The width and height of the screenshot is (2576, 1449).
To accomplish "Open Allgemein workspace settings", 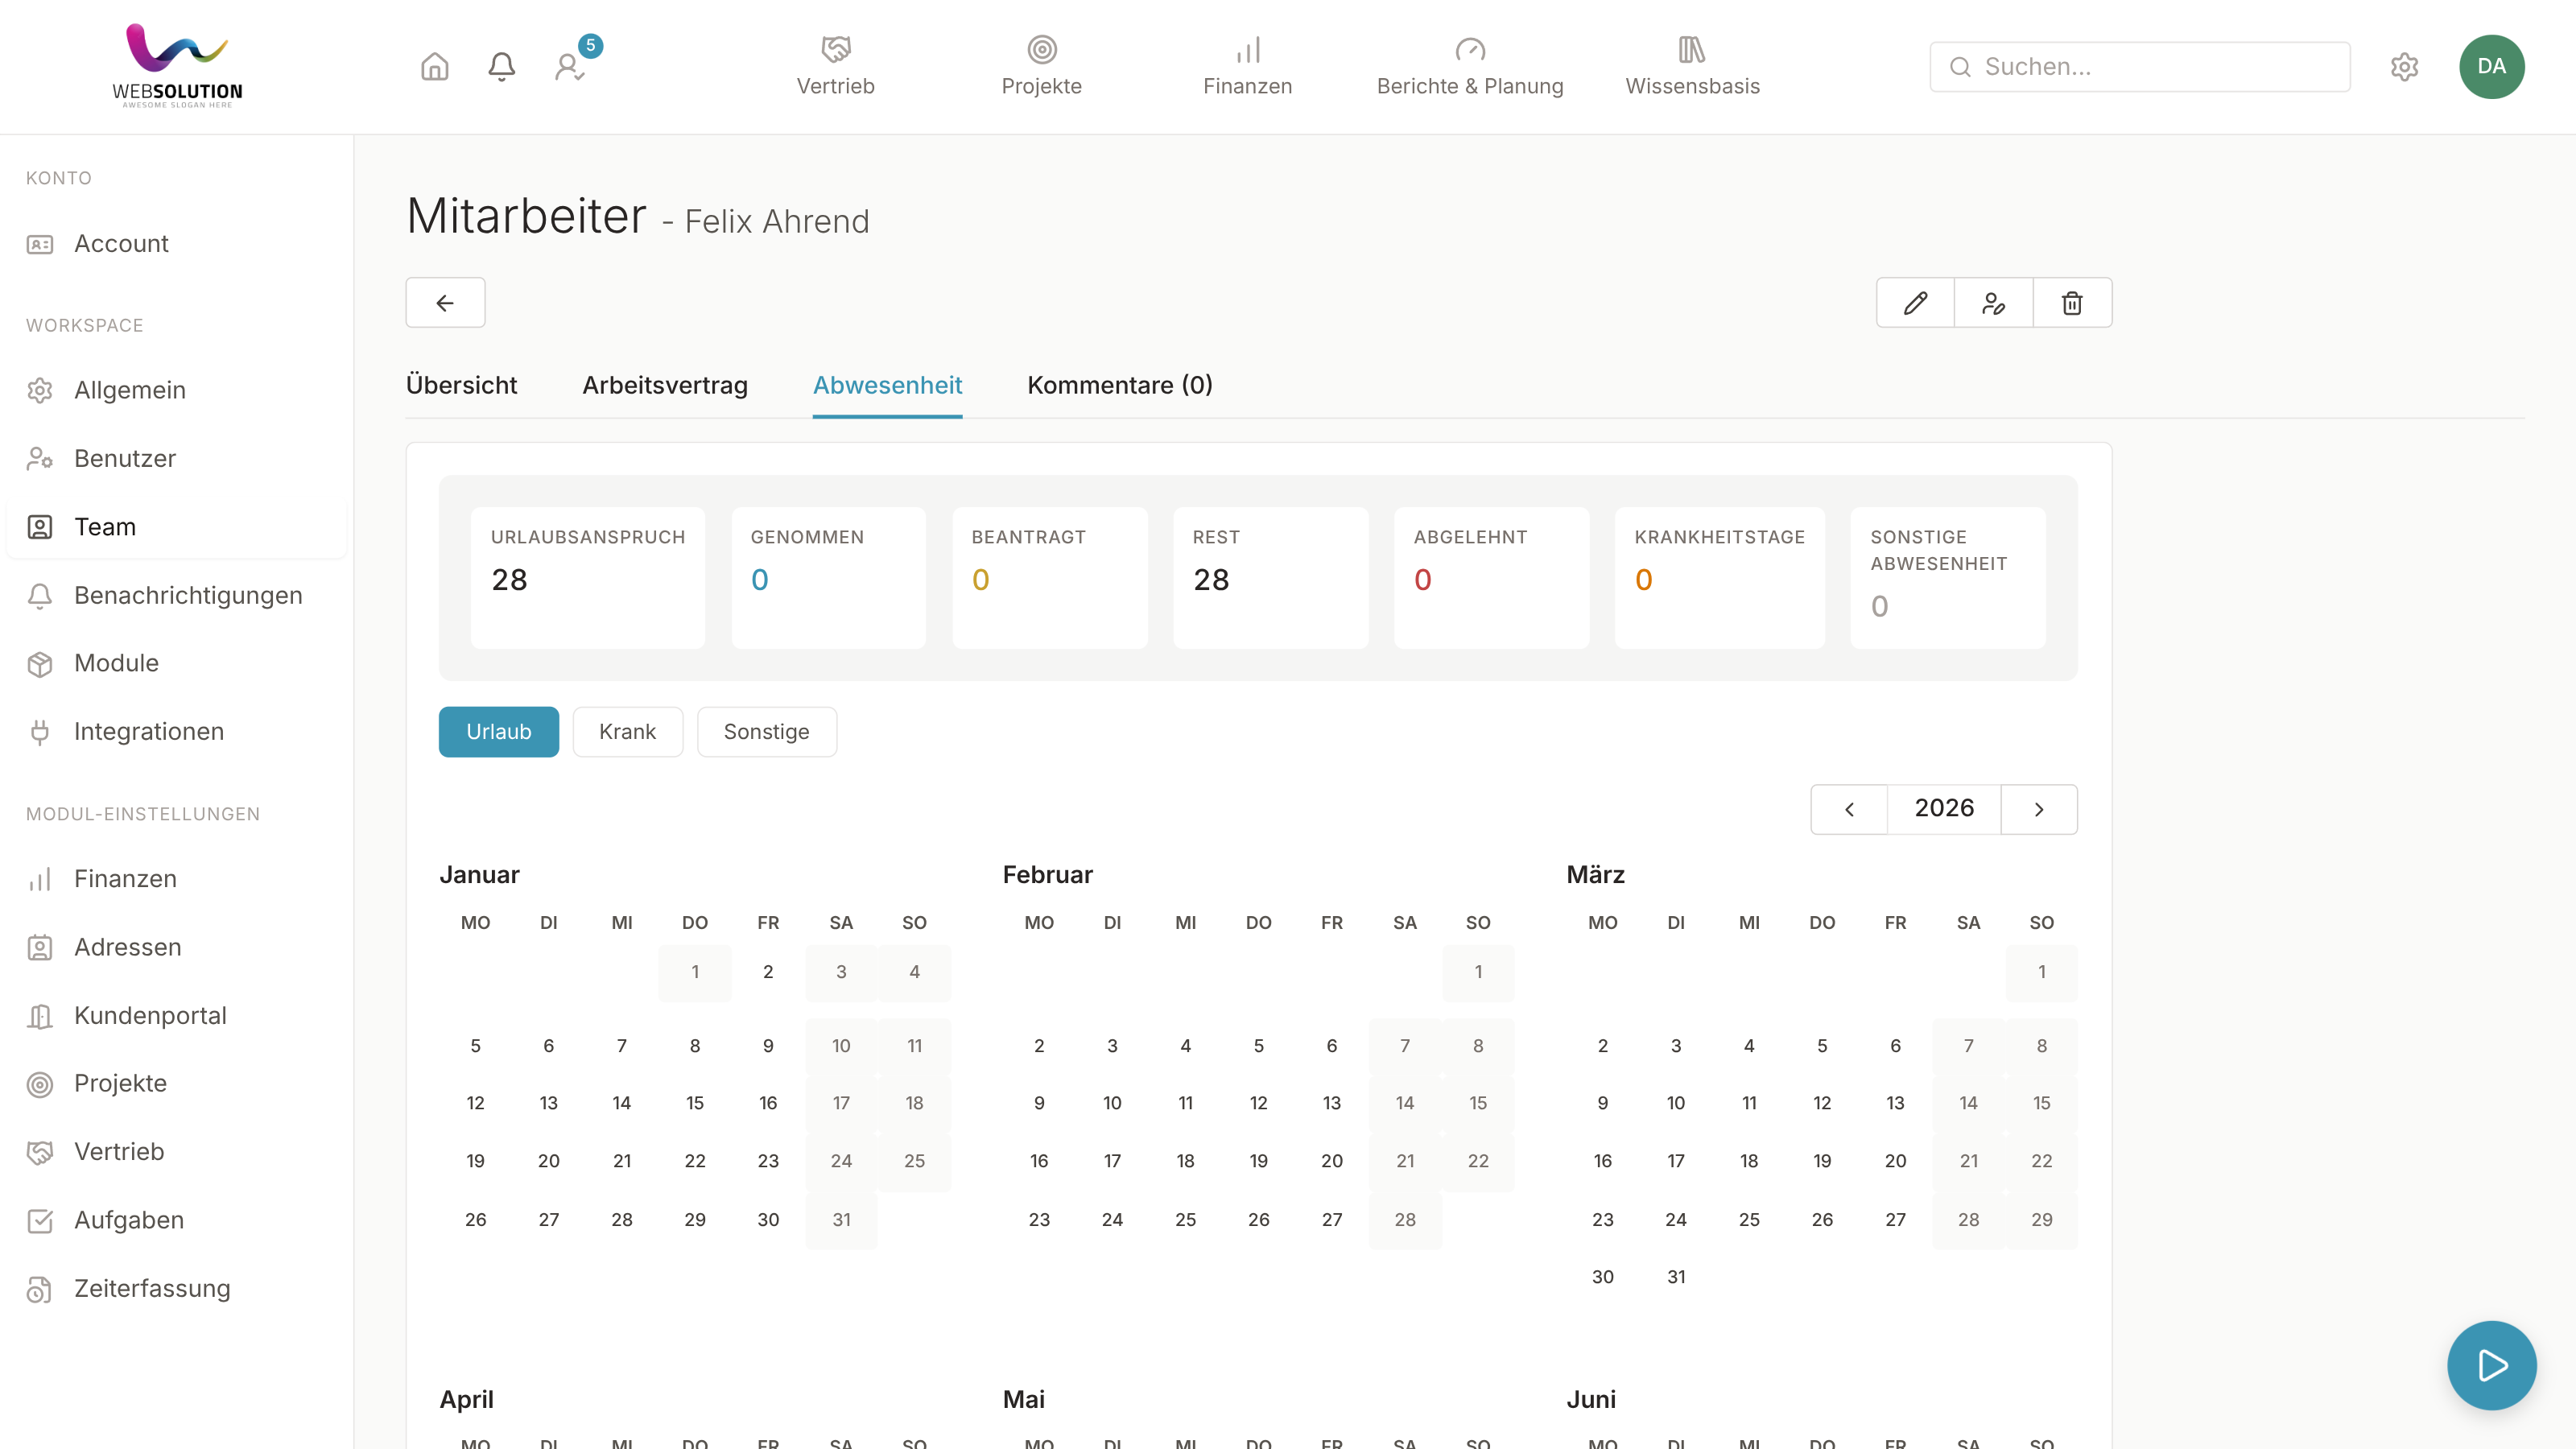I will pos(176,390).
